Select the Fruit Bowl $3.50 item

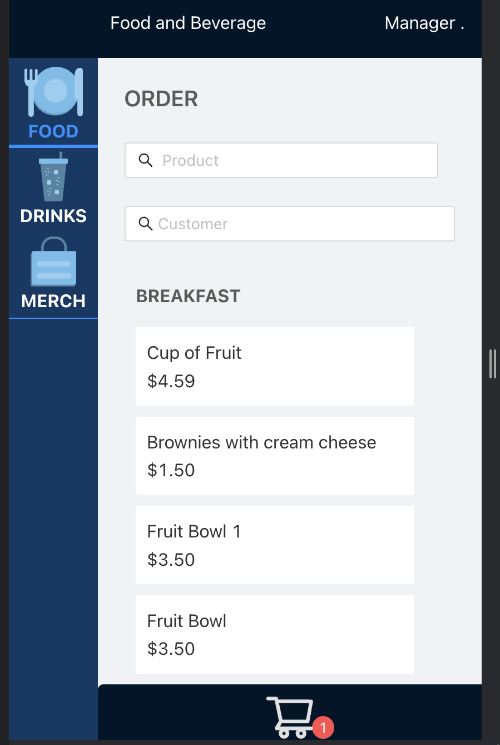pyautogui.click(x=274, y=634)
